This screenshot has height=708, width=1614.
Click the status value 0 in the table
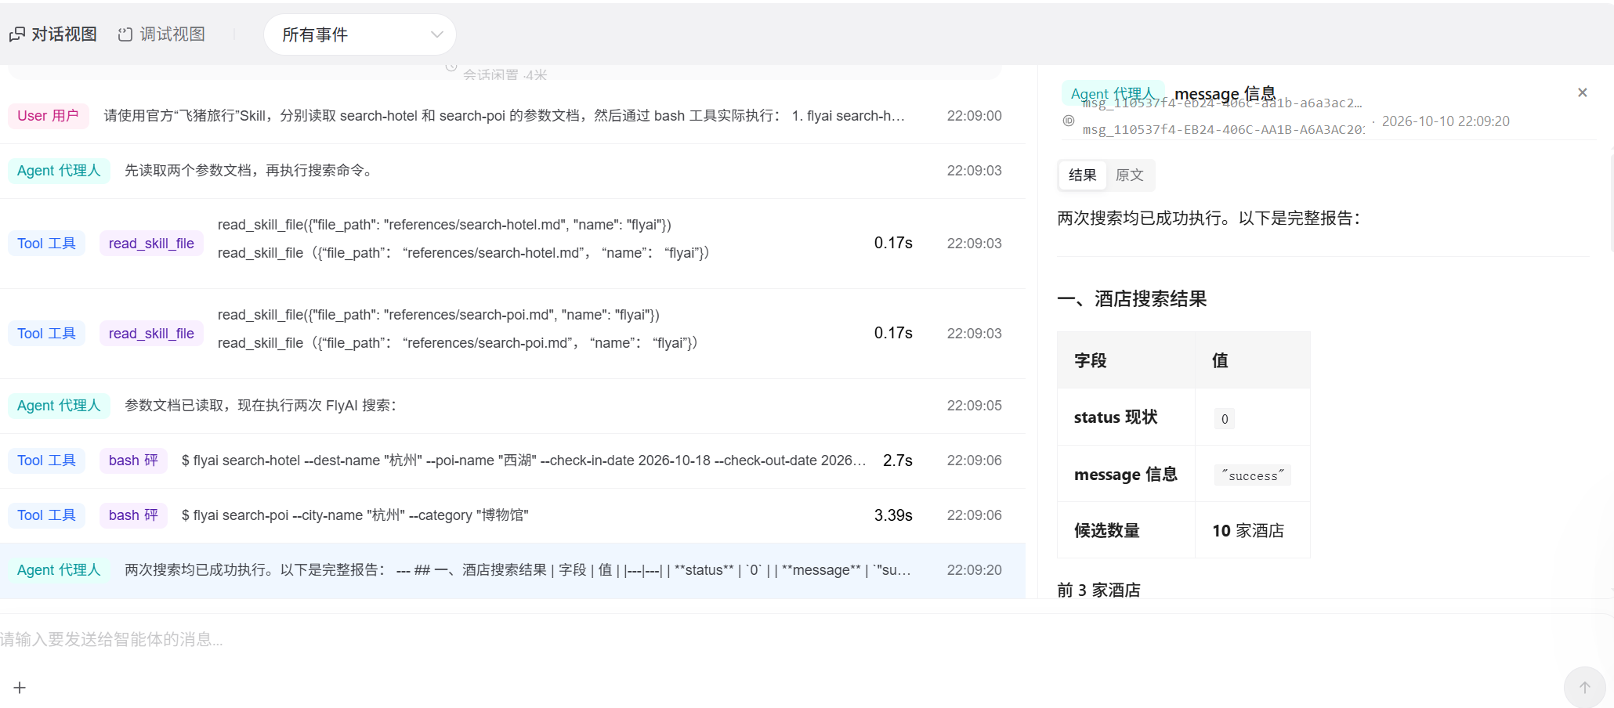pyautogui.click(x=1225, y=419)
